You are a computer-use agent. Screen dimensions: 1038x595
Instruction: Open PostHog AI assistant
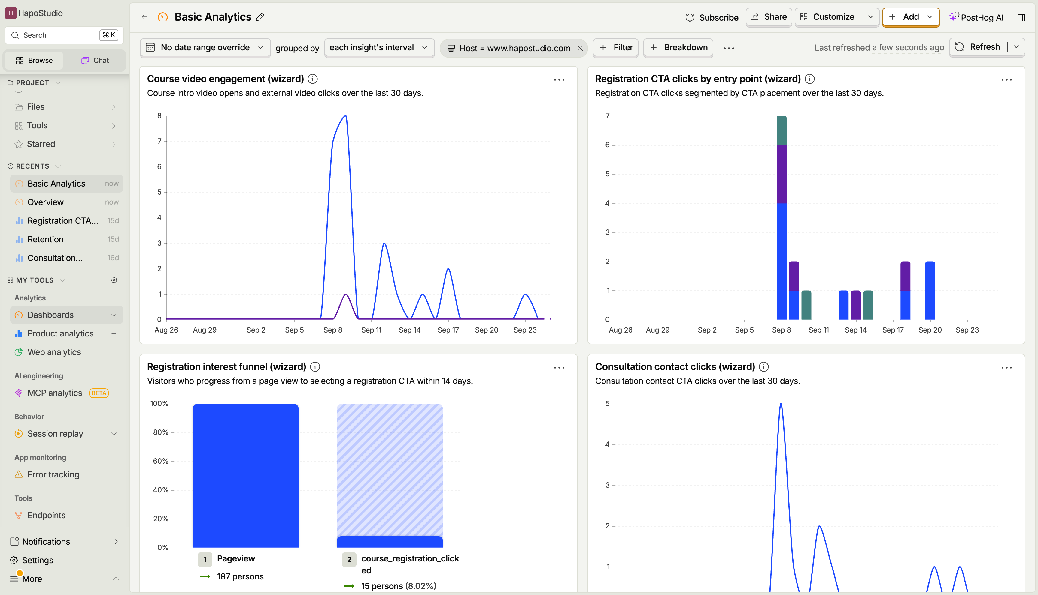pyautogui.click(x=976, y=17)
